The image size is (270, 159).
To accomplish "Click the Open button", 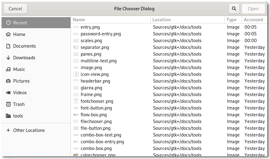I will point(253,9).
